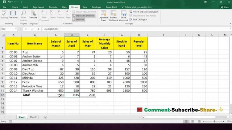Click Protect and Share Workbook
The image size is (232, 130).
pos(144,12)
